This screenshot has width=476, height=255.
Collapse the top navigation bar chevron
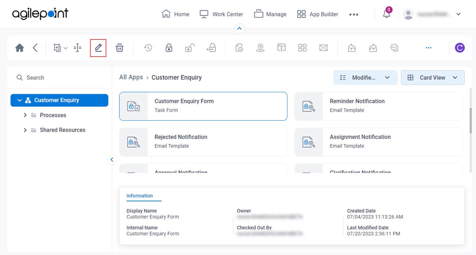[x=239, y=28]
